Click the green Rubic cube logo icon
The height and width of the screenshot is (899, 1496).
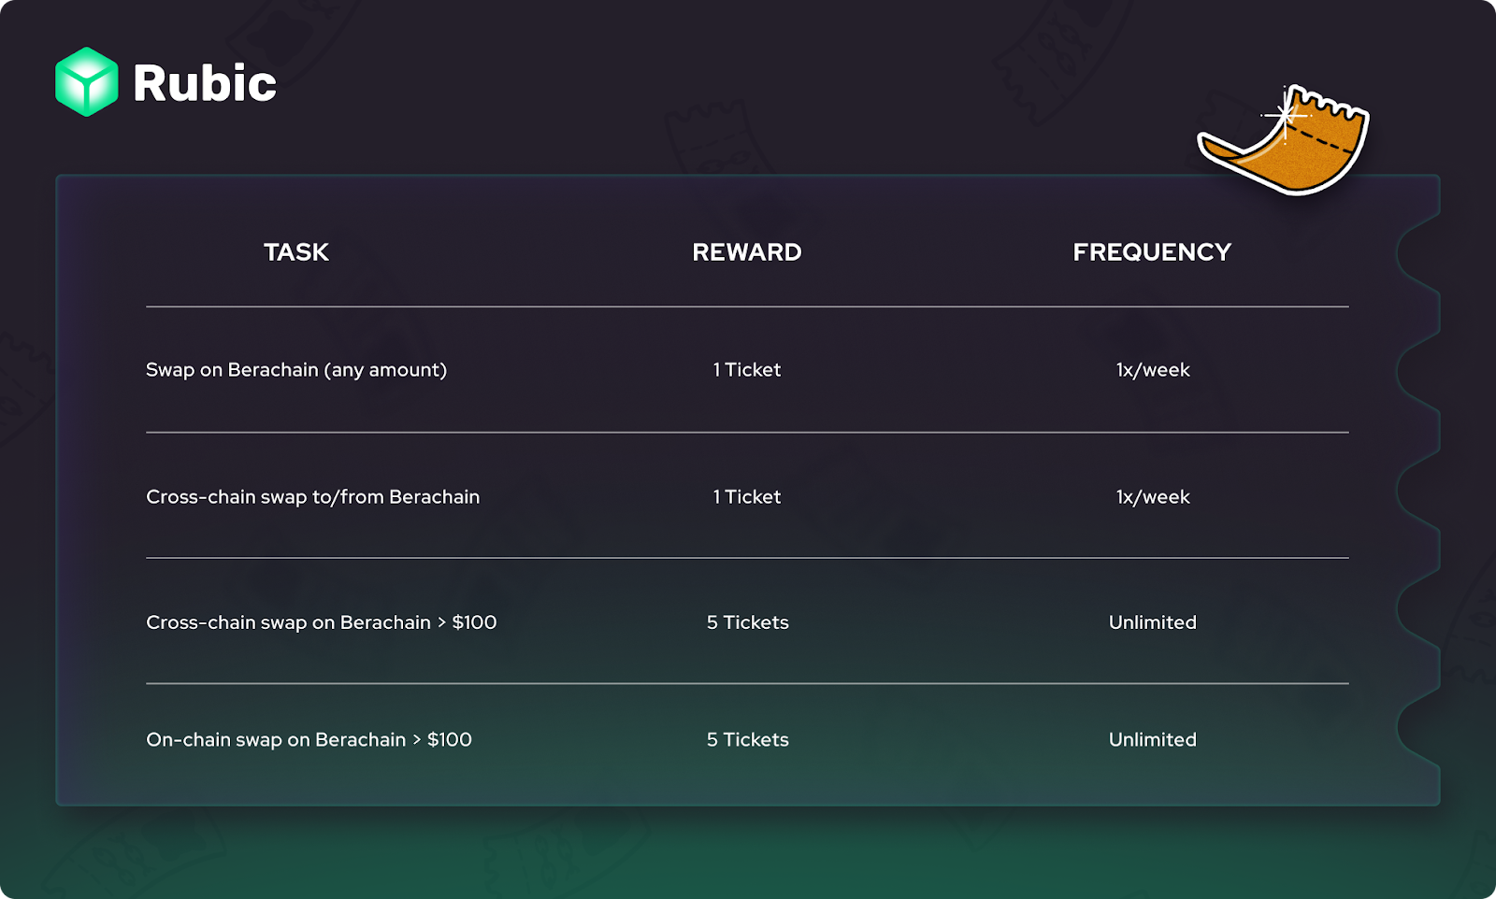coord(87,81)
